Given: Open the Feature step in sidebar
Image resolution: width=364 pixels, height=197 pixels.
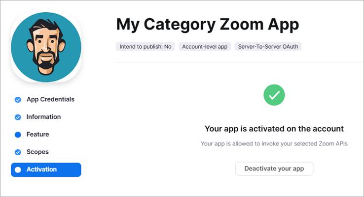Looking at the screenshot, I should point(37,134).
